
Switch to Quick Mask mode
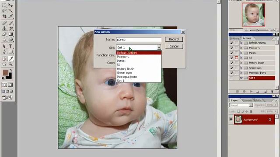10,85
